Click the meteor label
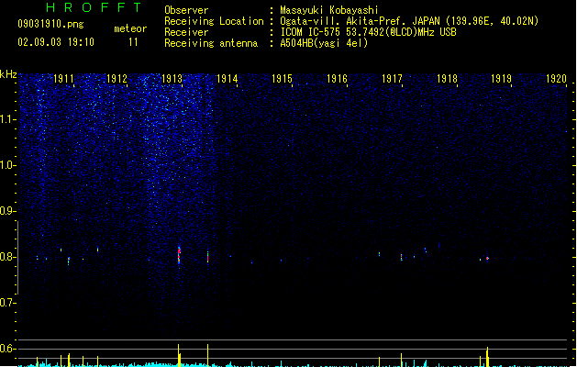Image resolution: width=577 pixels, height=367 pixels. pos(130,28)
